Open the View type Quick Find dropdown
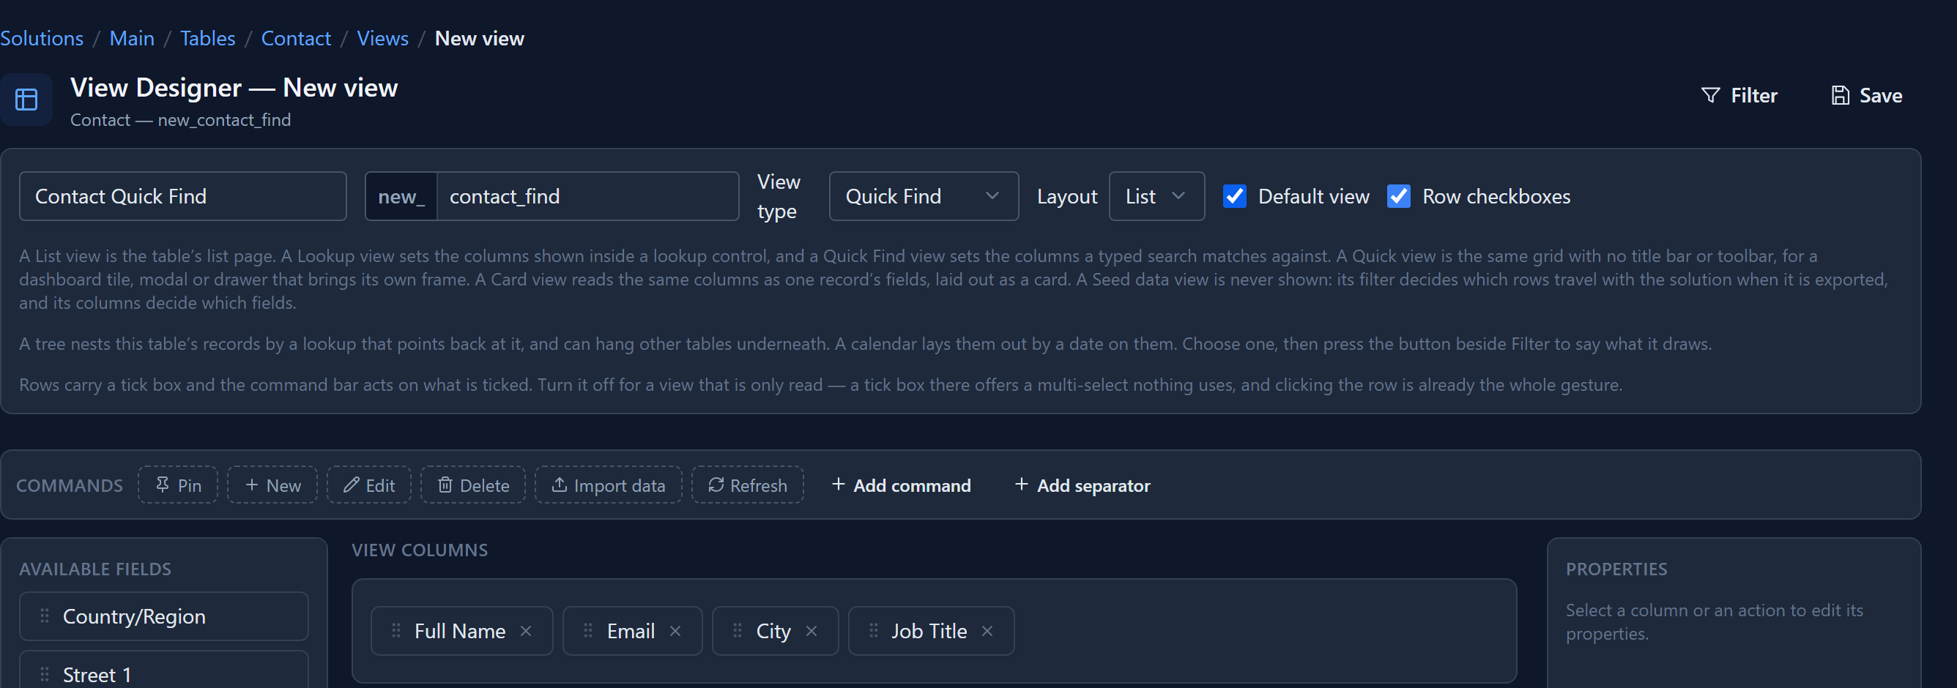Image resolution: width=1957 pixels, height=688 pixels. click(x=924, y=196)
